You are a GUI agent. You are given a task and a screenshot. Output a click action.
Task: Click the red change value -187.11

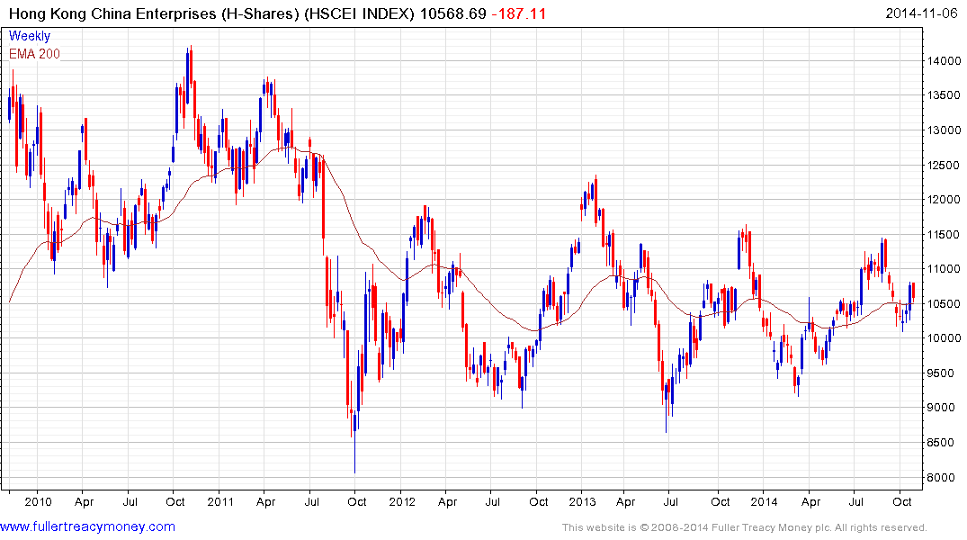[x=519, y=13]
